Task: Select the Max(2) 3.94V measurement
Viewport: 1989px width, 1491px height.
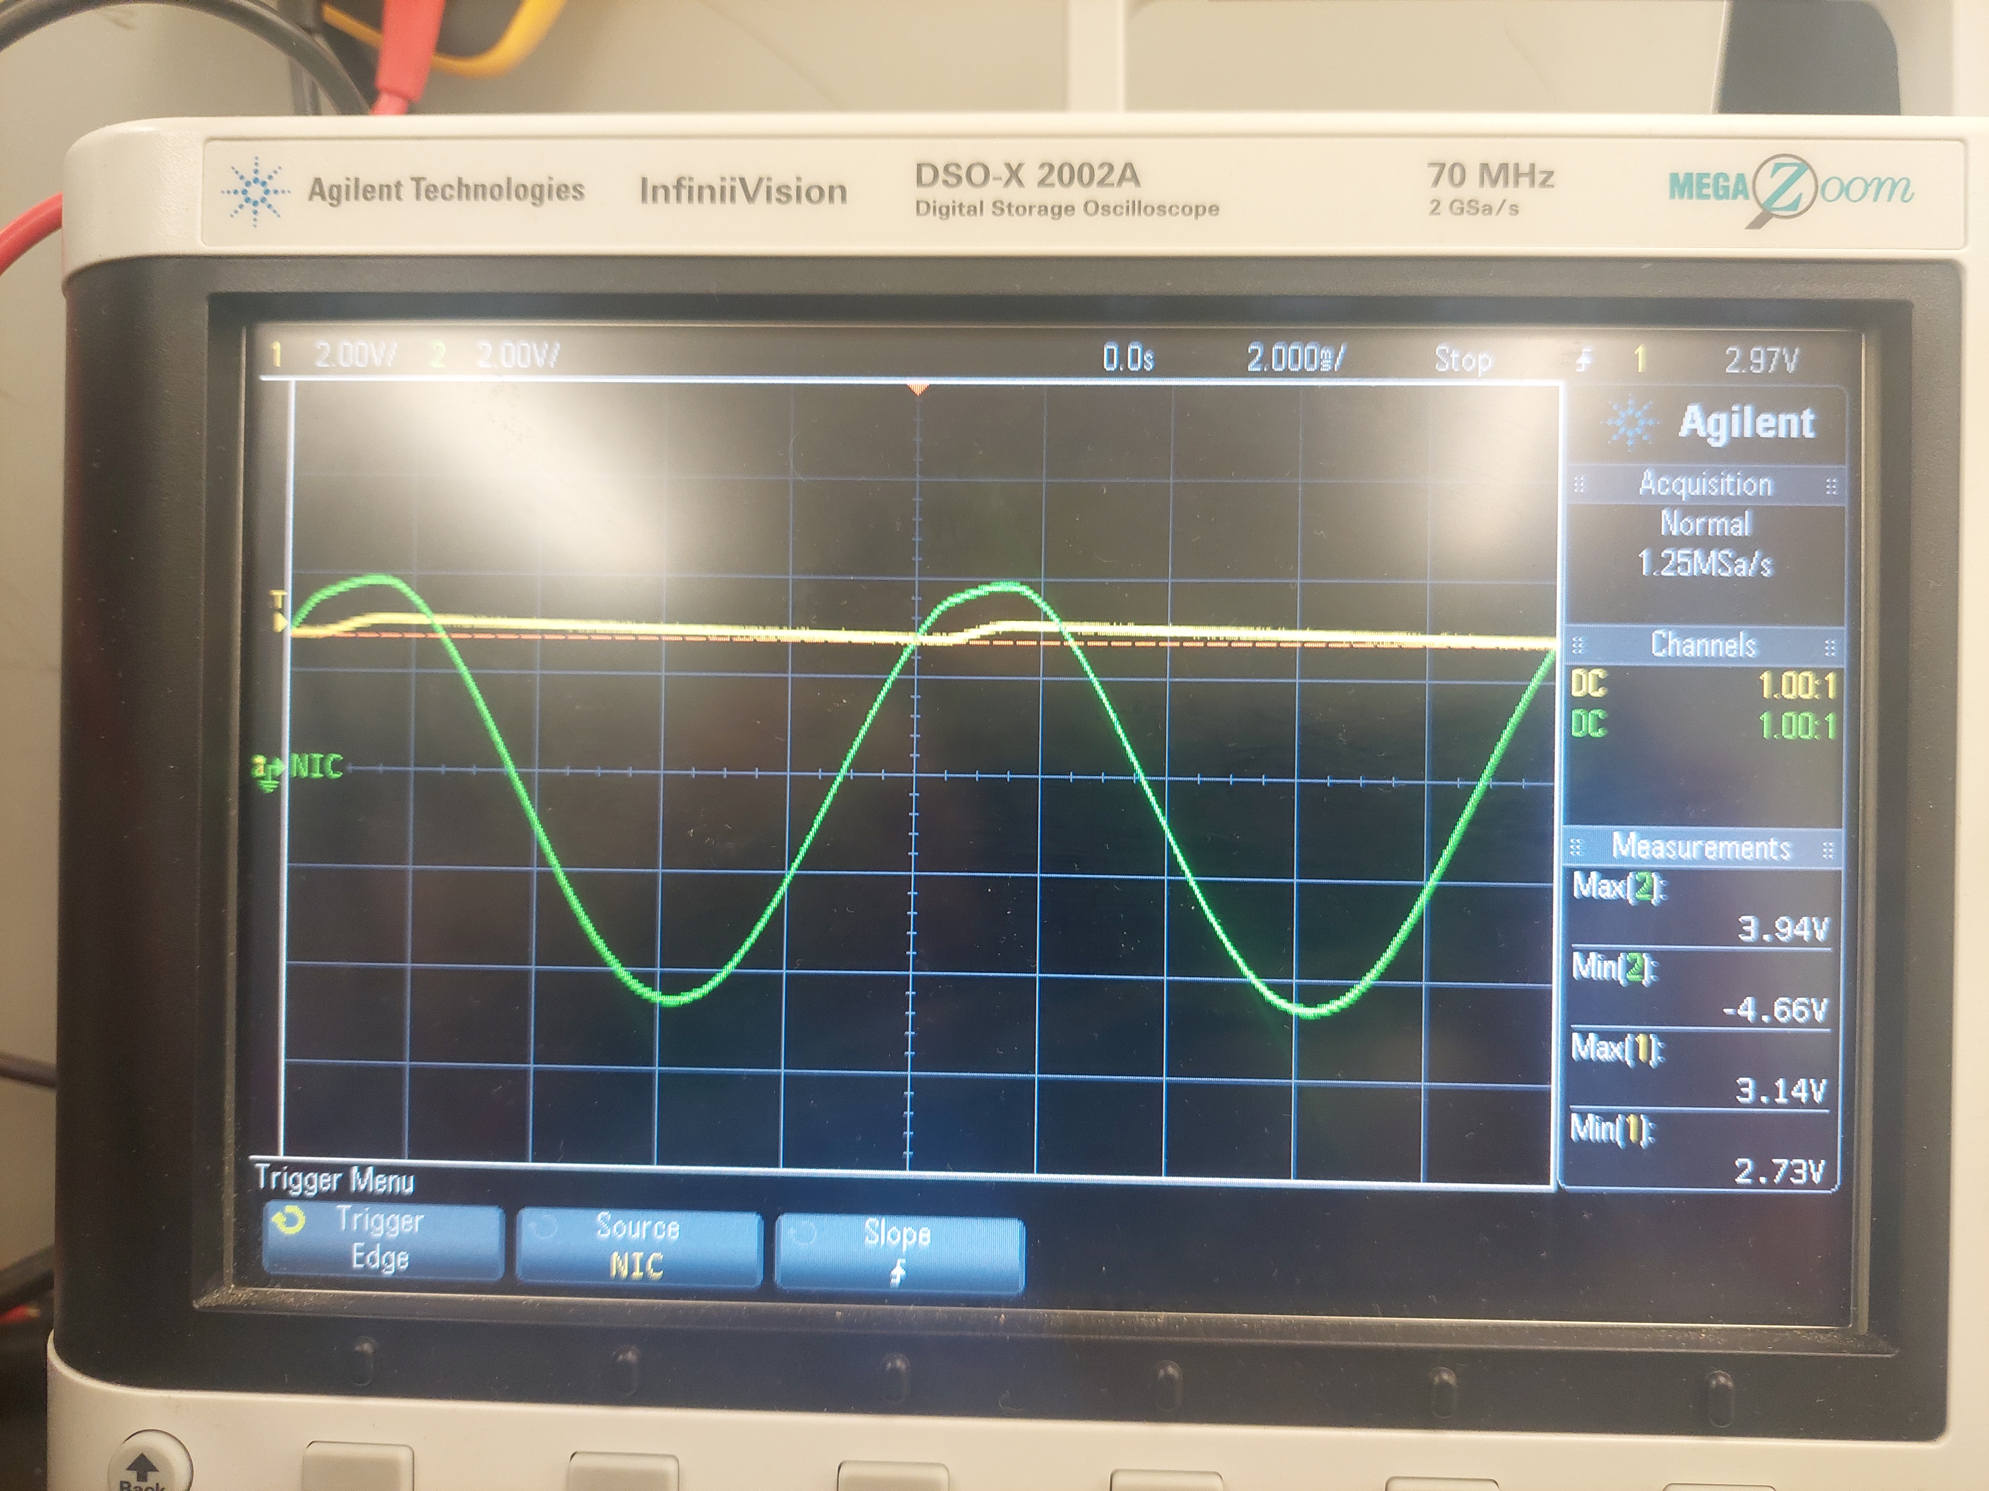Action: (1700, 908)
